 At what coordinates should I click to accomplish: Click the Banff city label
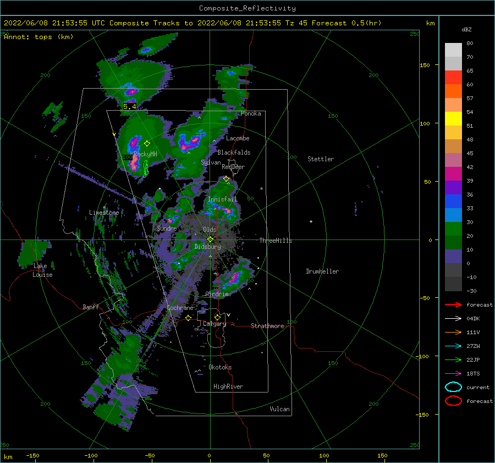click(91, 307)
